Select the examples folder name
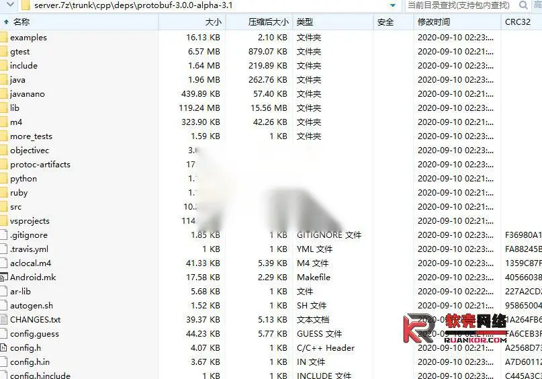 coord(28,38)
